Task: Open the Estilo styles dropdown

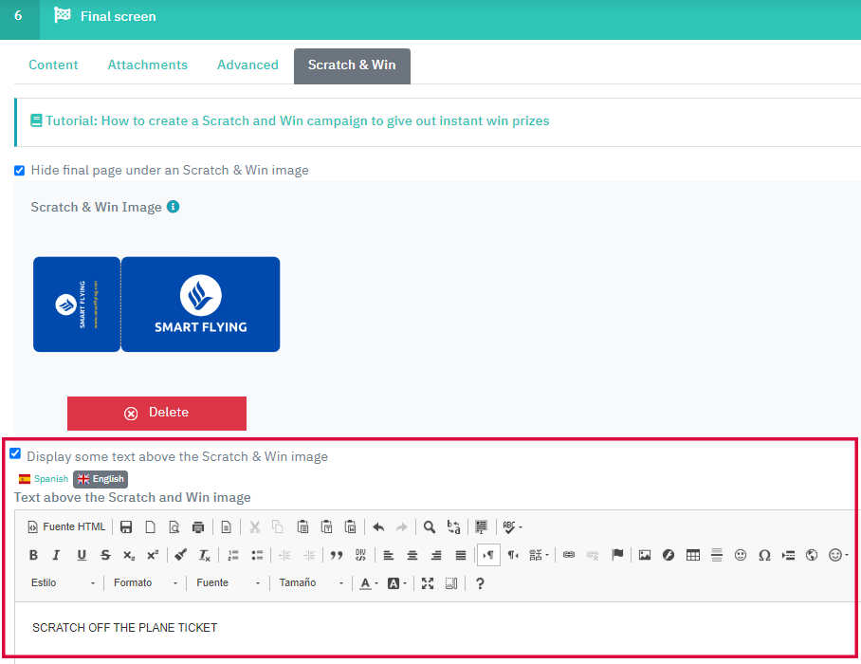Action: [63, 582]
